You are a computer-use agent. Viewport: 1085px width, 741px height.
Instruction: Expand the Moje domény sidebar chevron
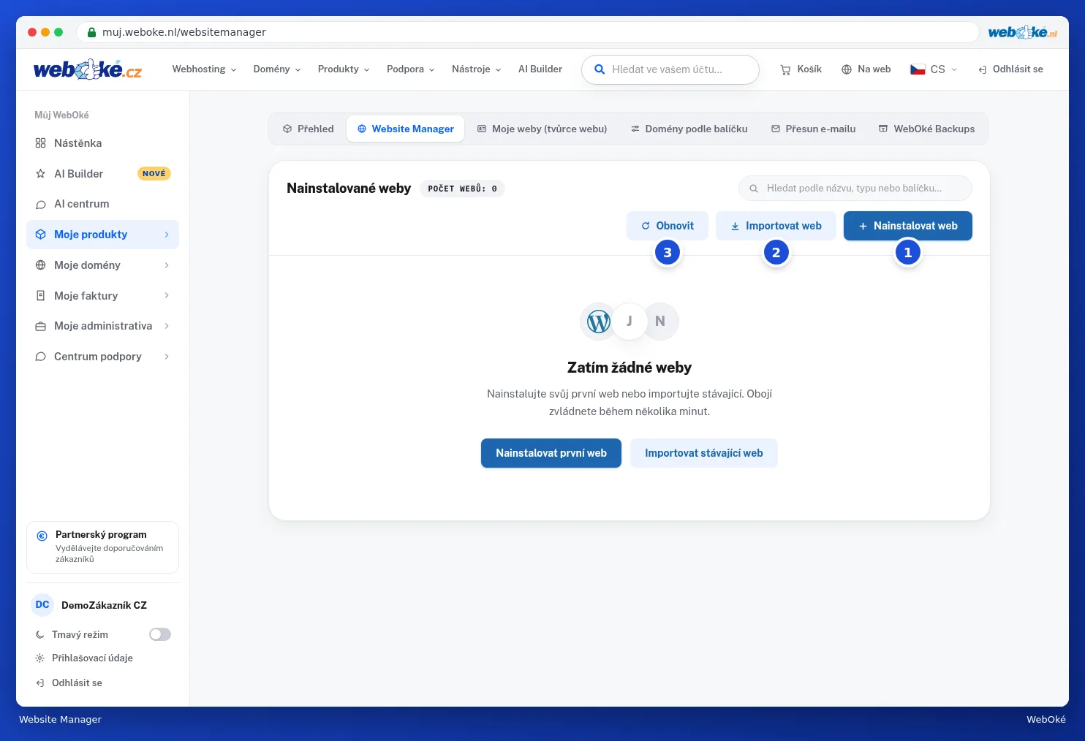167,265
